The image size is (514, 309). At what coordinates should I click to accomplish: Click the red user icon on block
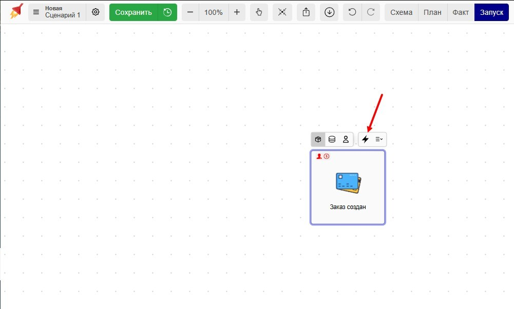319,156
